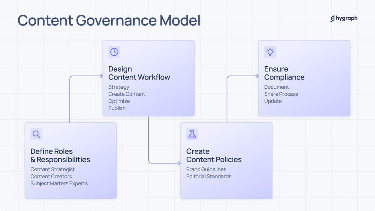Click the Ensure Compliance card

pyautogui.click(x=304, y=78)
